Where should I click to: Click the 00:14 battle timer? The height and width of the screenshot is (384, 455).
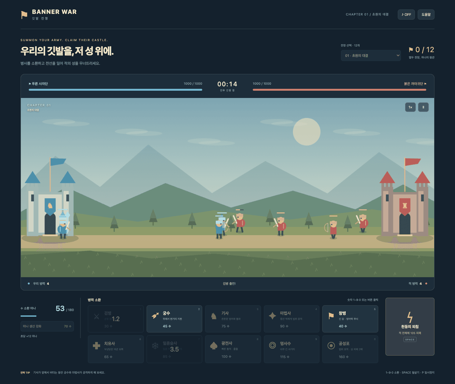[x=227, y=84]
